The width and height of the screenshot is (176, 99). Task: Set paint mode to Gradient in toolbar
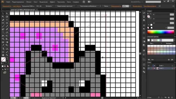(5, 66)
